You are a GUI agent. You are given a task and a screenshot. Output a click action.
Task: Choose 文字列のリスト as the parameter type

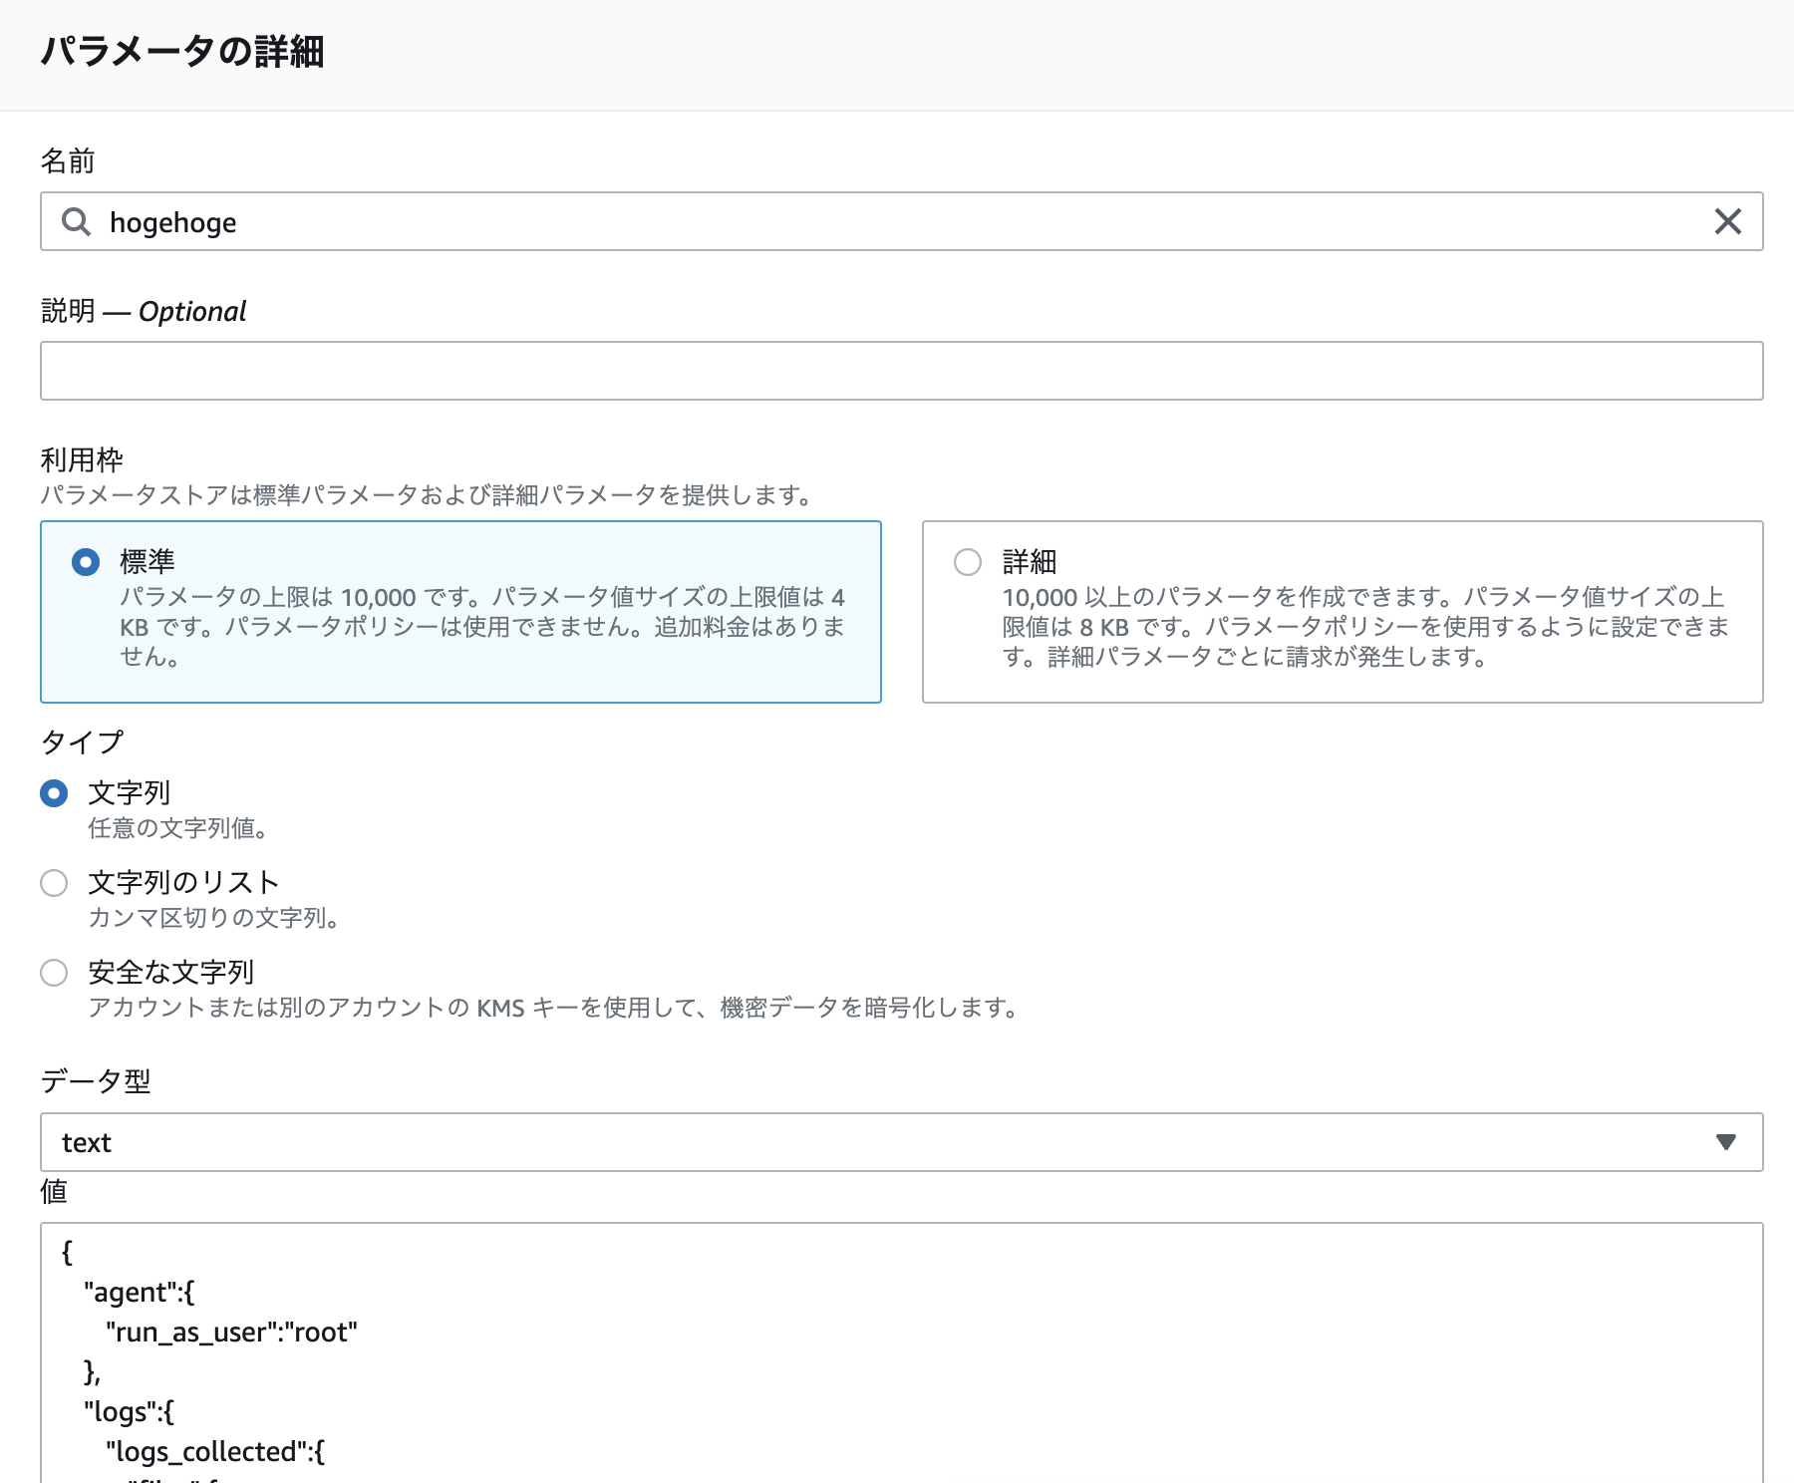pos(55,883)
